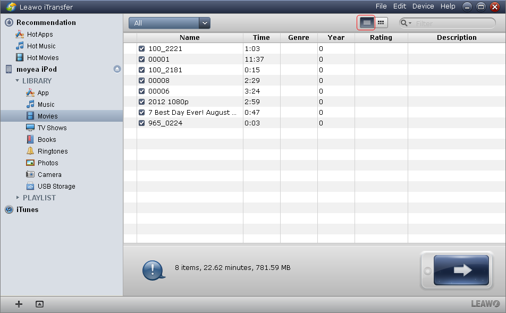Viewport: 506px width, 313px height.
Task: Minimize the Leawo iTransfer window
Action: click(467, 7)
